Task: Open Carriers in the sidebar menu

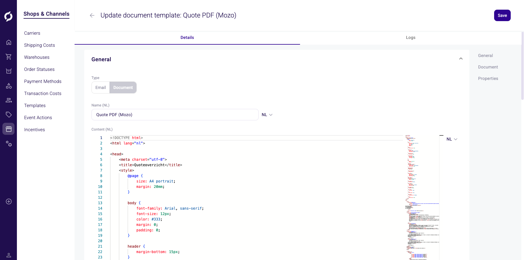Action: pyautogui.click(x=32, y=33)
